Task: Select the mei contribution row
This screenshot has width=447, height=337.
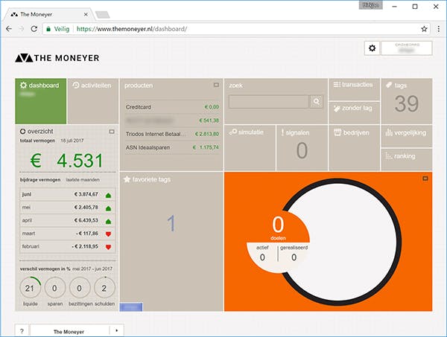Action: pos(68,208)
